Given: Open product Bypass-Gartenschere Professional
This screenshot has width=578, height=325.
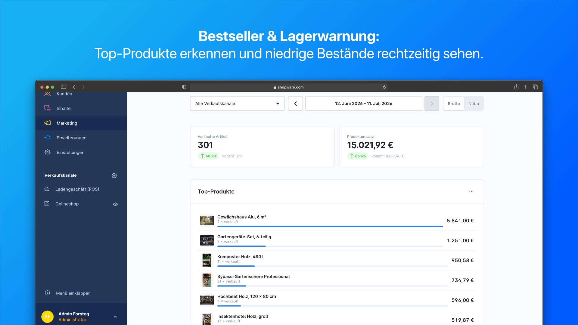Looking at the screenshot, I should point(253,277).
